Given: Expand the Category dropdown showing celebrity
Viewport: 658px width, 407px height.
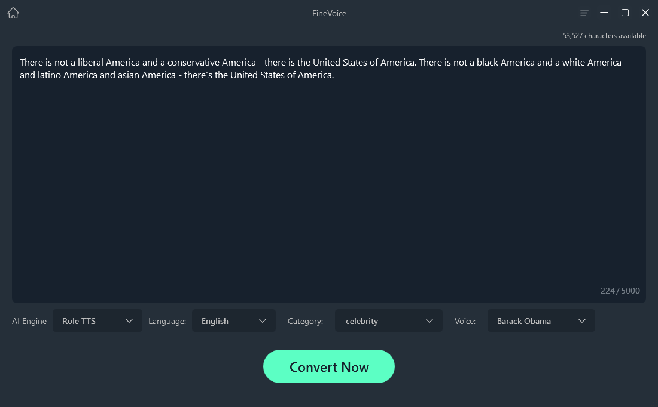Looking at the screenshot, I should coord(388,321).
